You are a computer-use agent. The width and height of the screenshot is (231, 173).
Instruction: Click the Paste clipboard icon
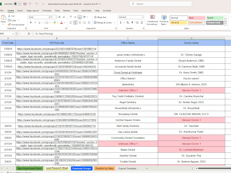3,17
